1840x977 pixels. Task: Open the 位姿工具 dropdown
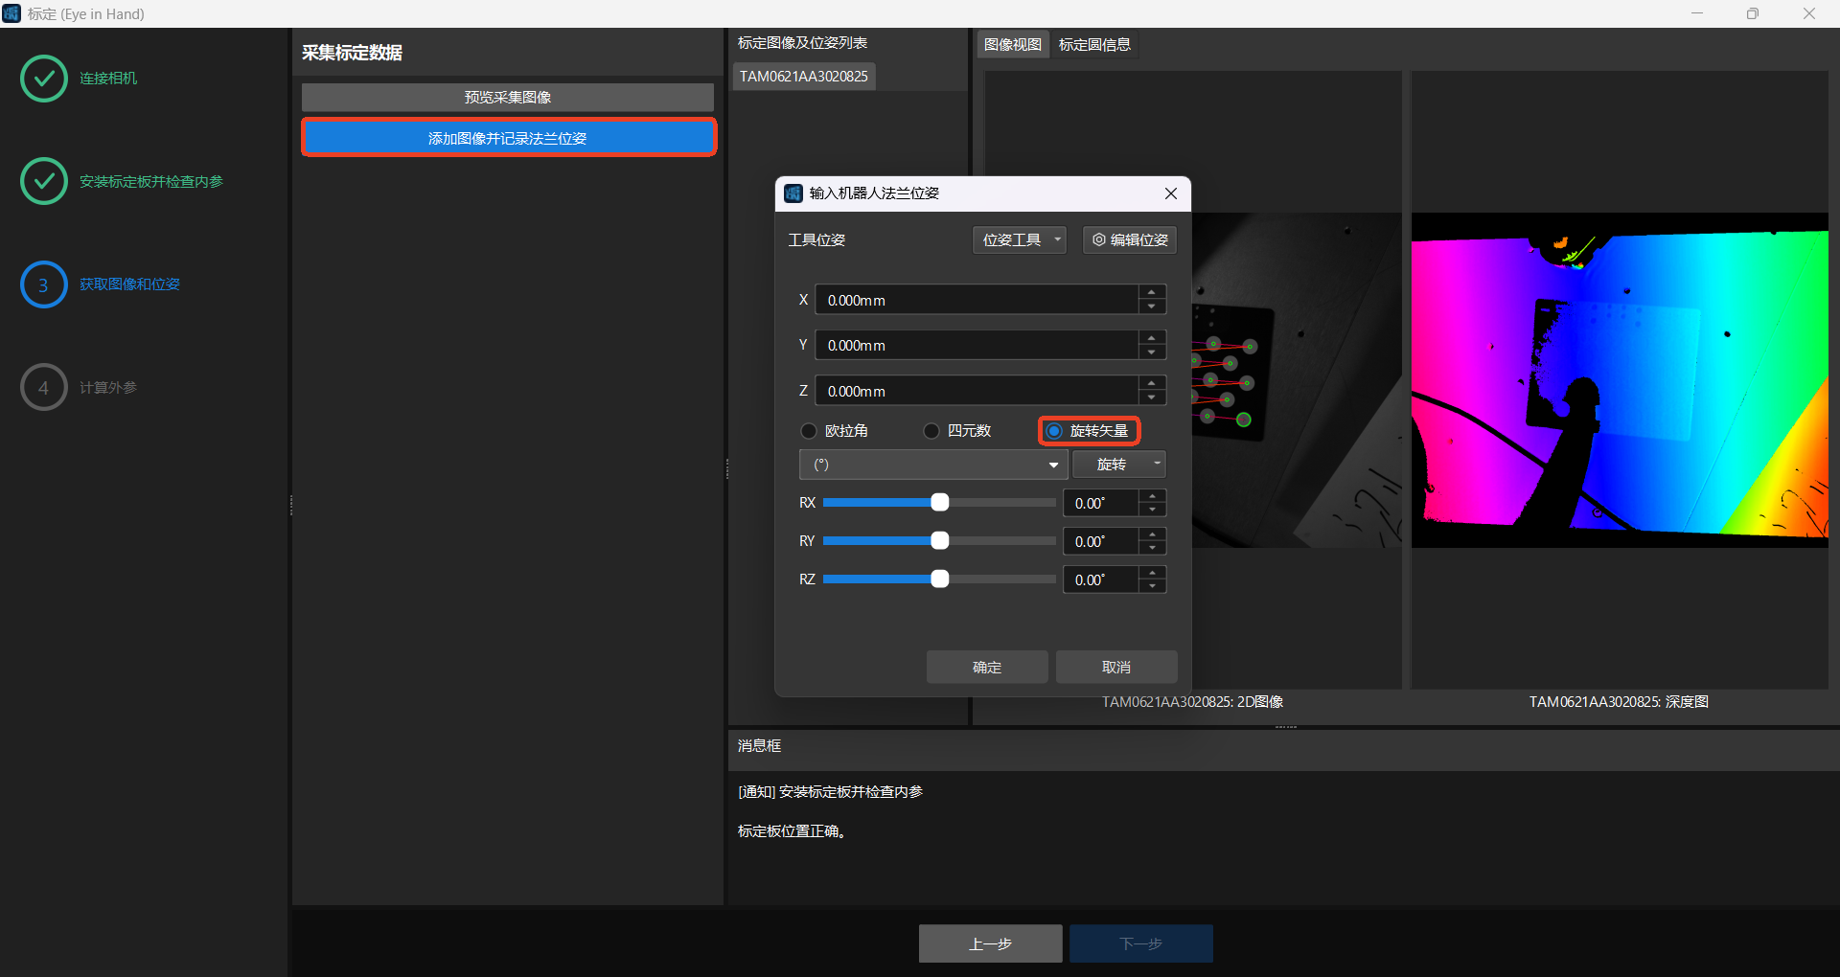(1020, 240)
